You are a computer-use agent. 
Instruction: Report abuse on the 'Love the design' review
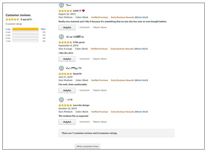(100, 122)
